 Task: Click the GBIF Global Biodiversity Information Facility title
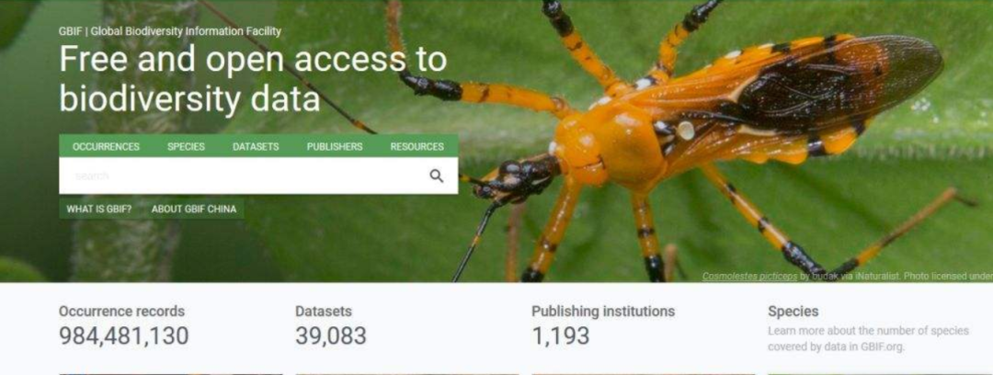170,31
